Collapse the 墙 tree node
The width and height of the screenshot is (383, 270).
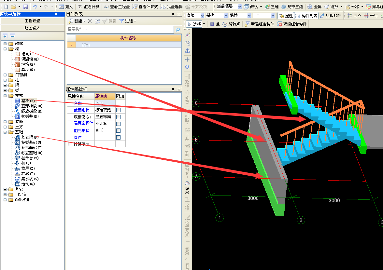[5, 49]
